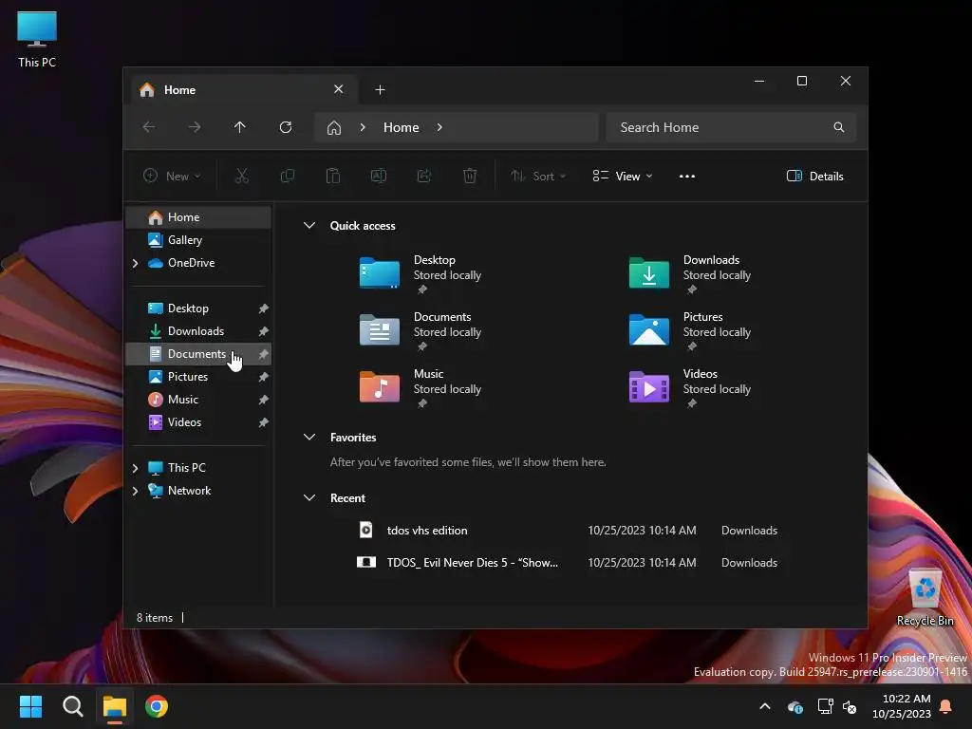Go up one level with the up arrow
This screenshot has height=729, width=972.
[240, 127]
